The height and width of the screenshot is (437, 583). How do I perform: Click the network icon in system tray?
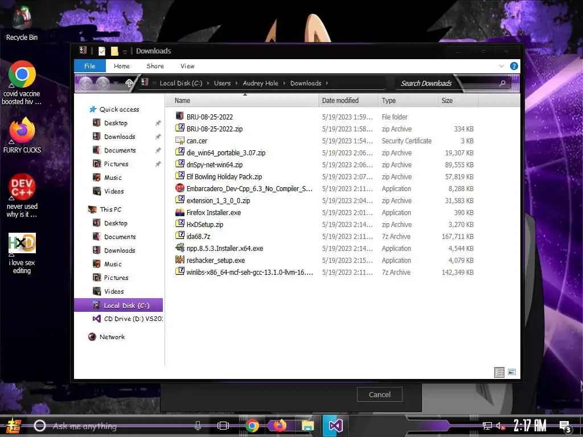(x=487, y=426)
